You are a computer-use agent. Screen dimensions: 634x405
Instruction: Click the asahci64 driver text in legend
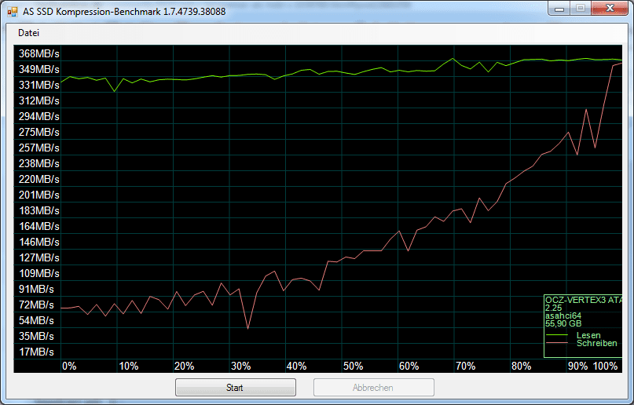563,316
